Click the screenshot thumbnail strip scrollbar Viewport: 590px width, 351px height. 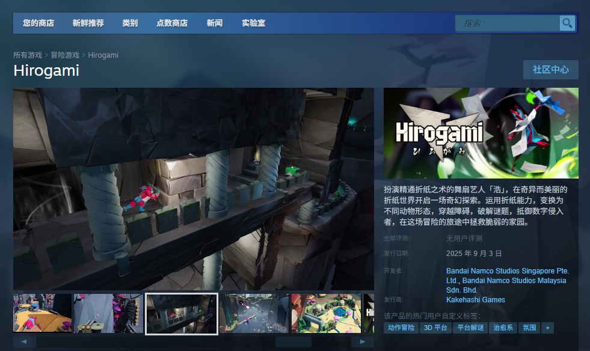click(293, 341)
